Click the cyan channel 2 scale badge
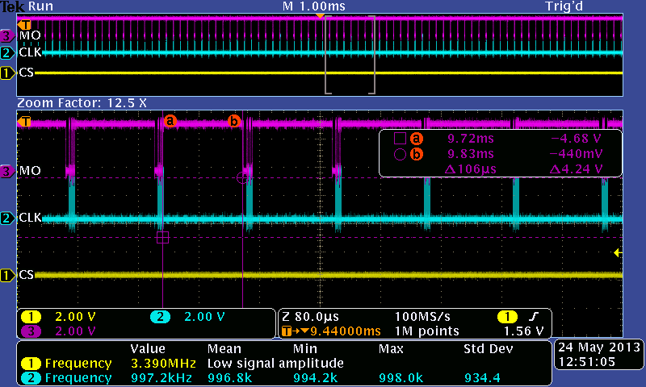The width and height of the screenshot is (646, 387). (160, 317)
